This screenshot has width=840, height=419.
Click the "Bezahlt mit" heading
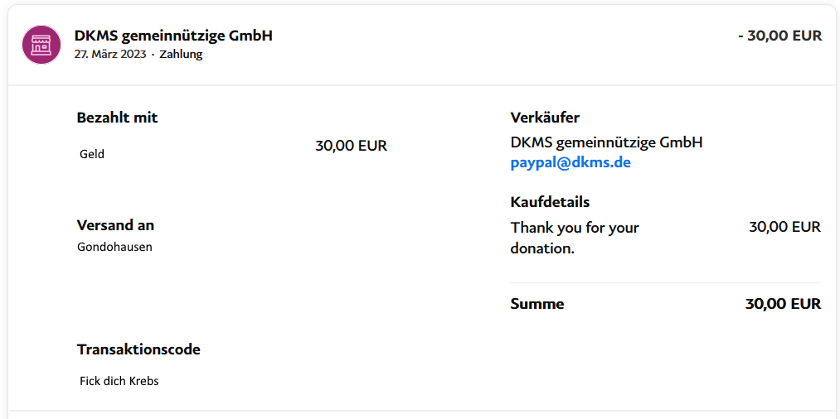[117, 118]
